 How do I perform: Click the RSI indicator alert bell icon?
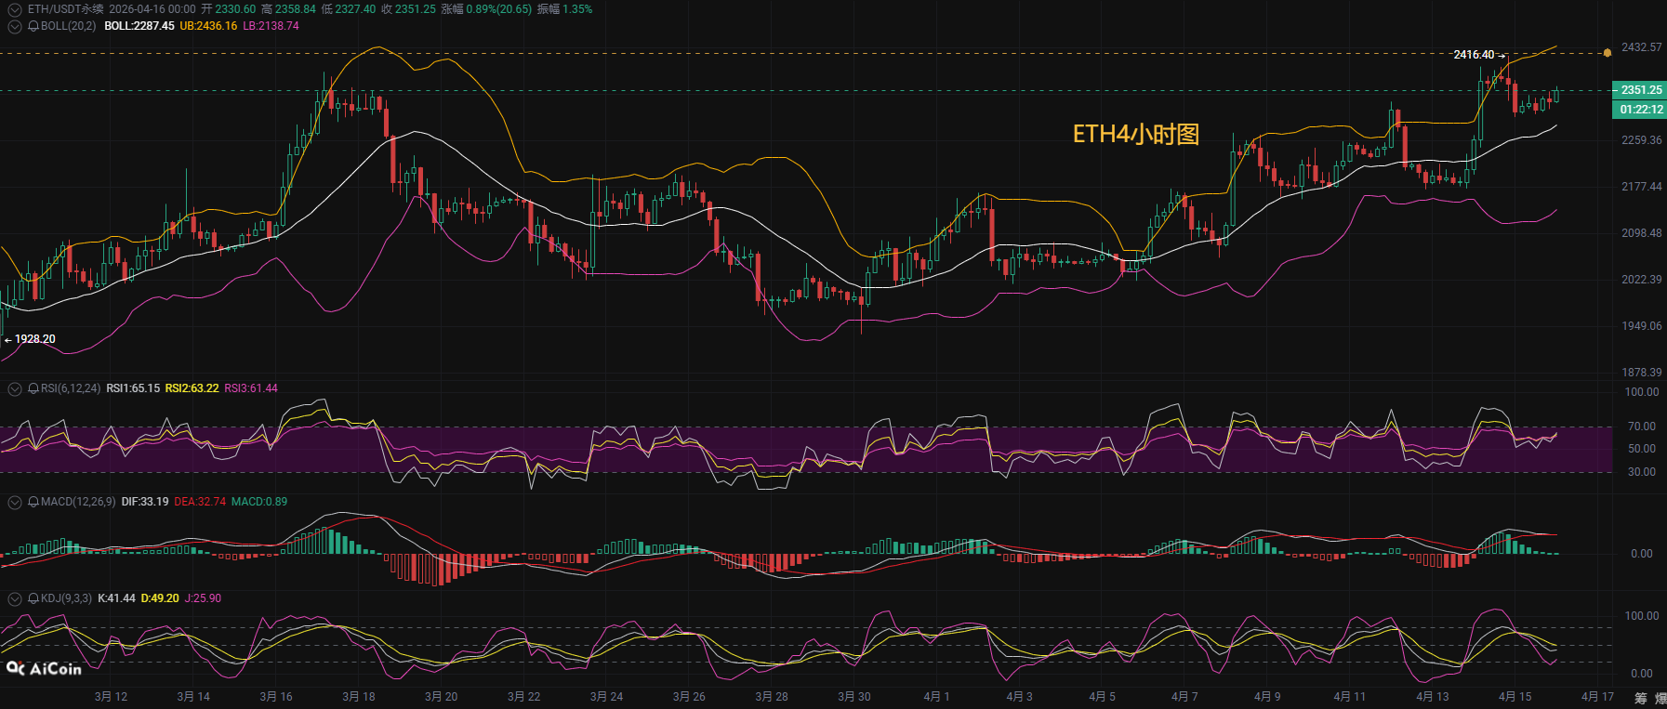tap(33, 388)
